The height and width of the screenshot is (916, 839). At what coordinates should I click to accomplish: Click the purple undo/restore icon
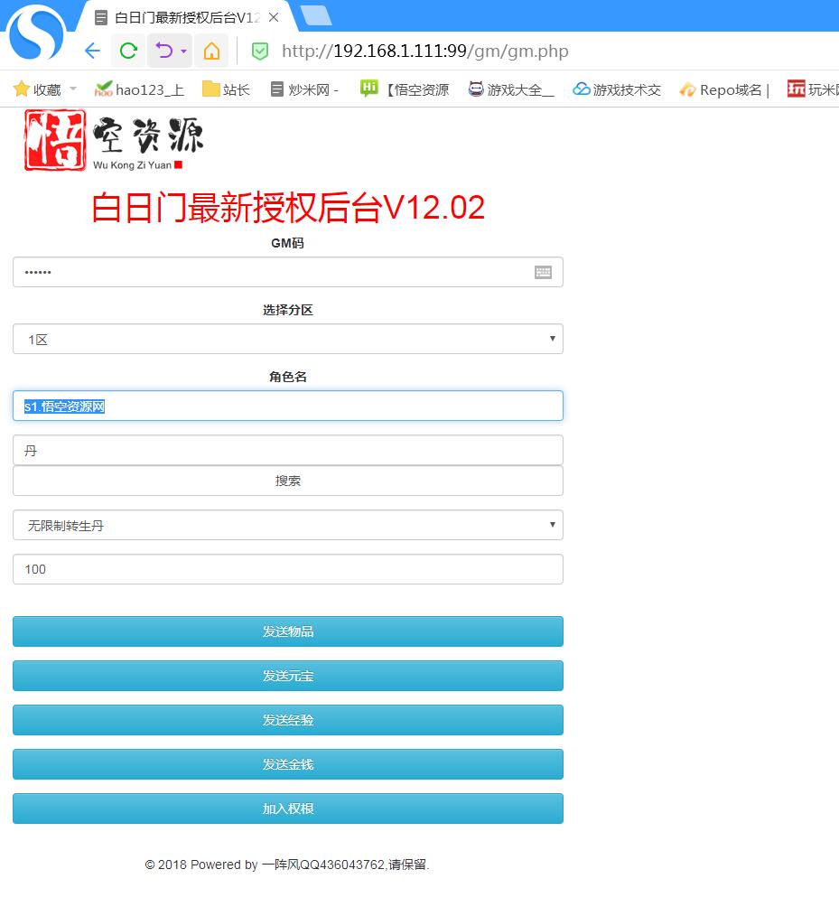tap(163, 51)
